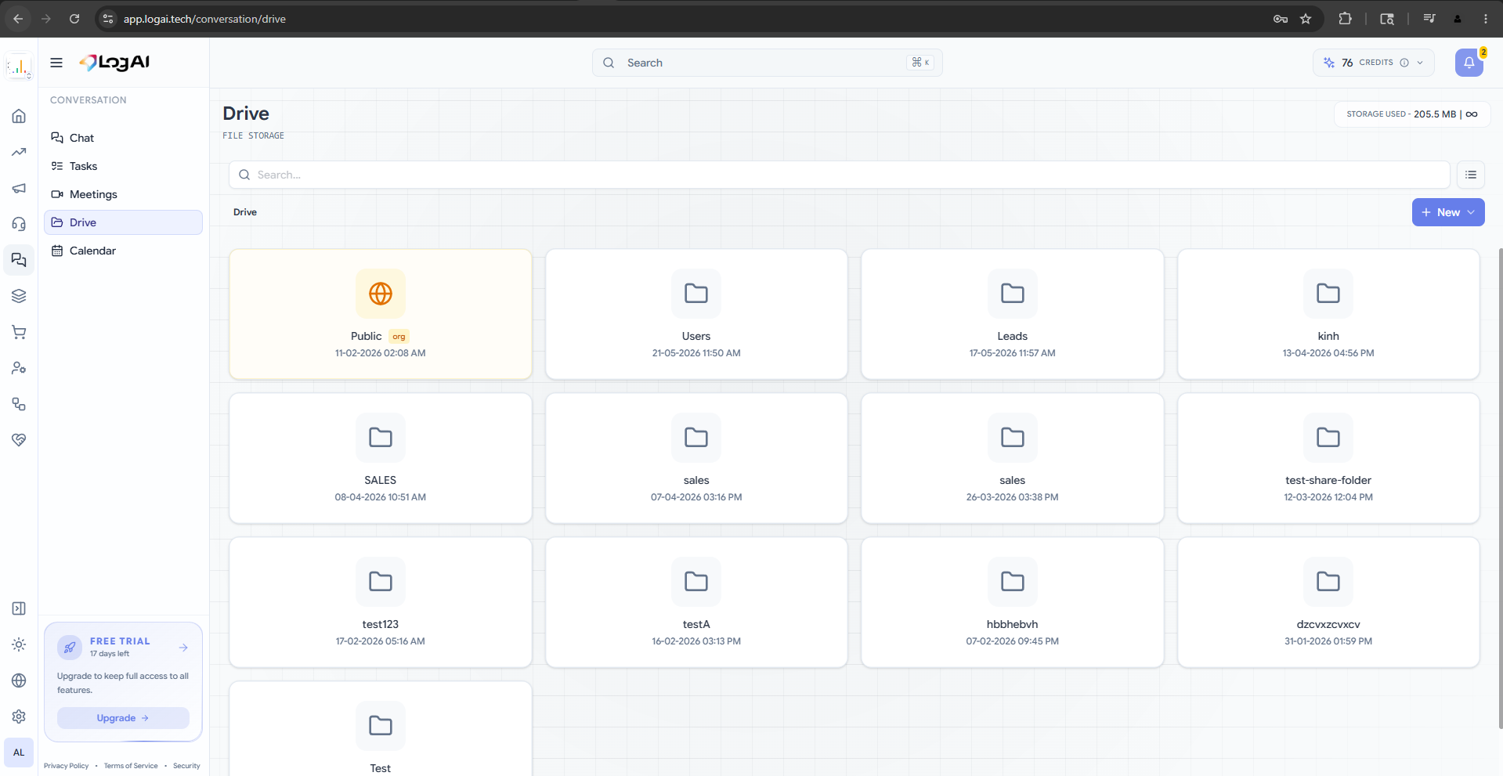This screenshot has height=776, width=1503.
Task: Collapse sidebar with panel toggle icon
Action: tap(19, 608)
